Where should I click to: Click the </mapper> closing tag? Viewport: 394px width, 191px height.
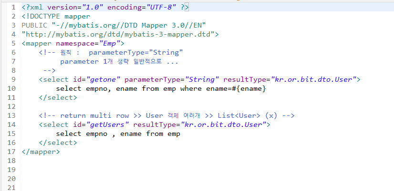pos(41,152)
